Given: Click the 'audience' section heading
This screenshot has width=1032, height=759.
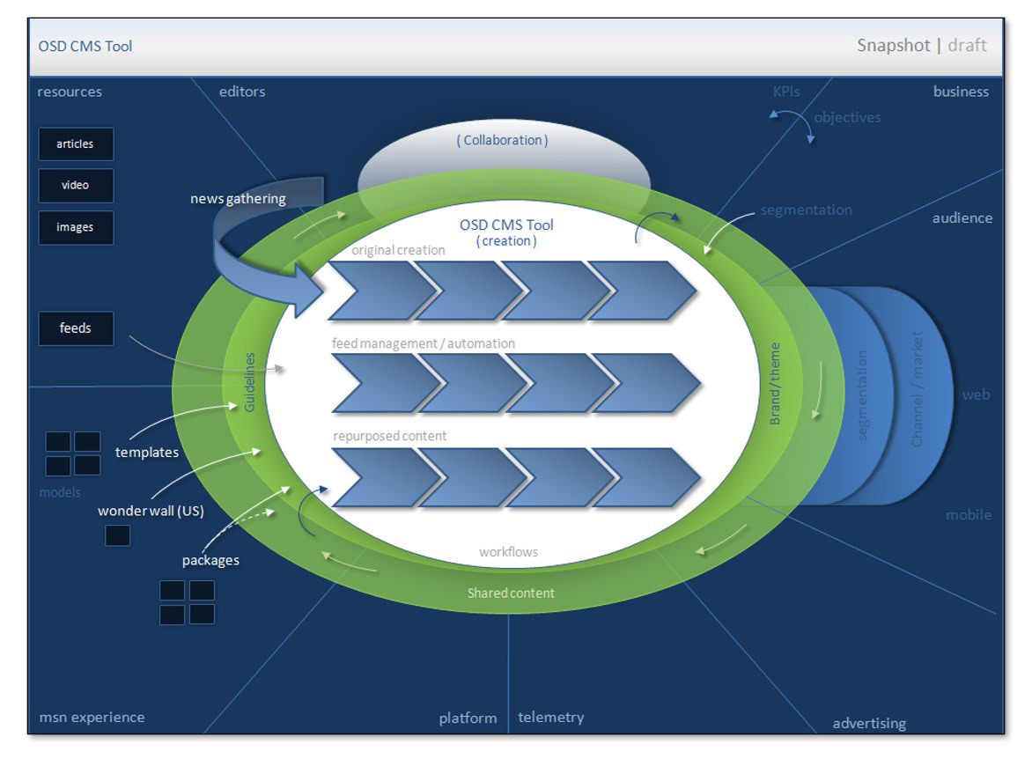Looking at the screenshot, I should tap(962, 217).
